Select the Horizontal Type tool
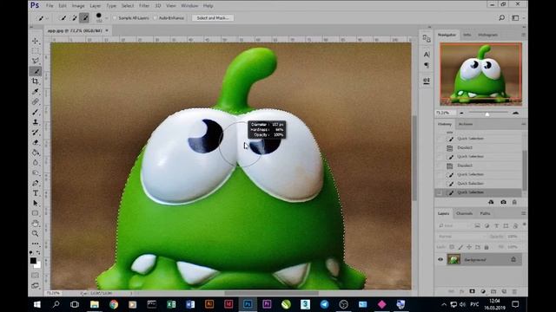 click(35, 193)
